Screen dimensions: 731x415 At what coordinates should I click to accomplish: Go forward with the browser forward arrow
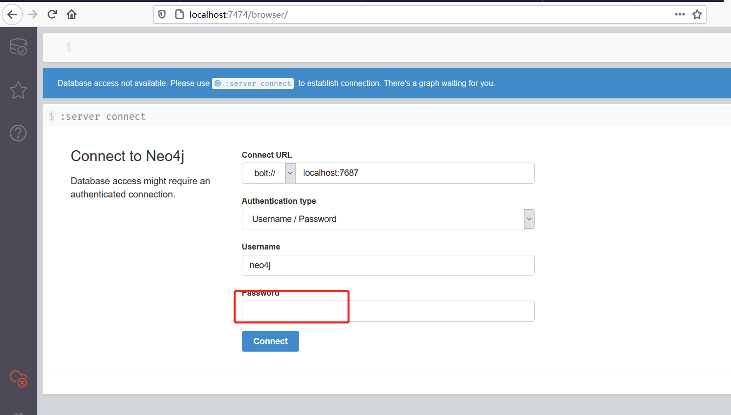point(32,14)
